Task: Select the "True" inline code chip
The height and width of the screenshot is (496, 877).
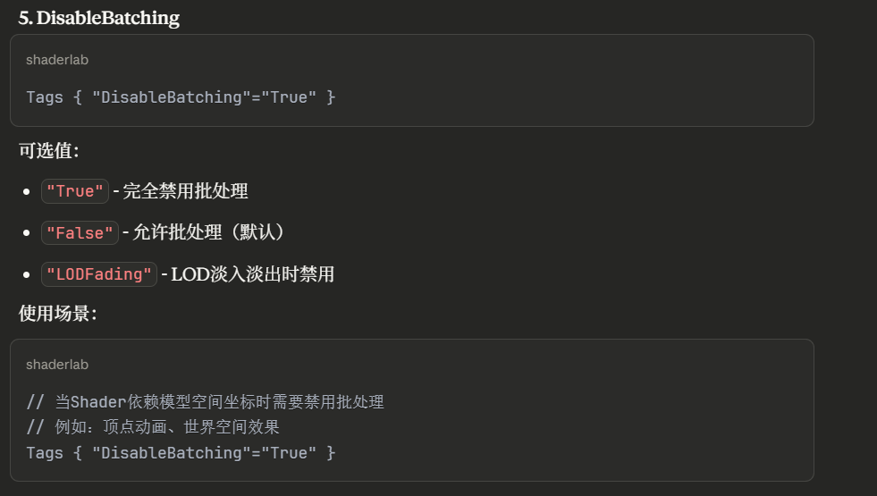Action: tap(75, 191)
